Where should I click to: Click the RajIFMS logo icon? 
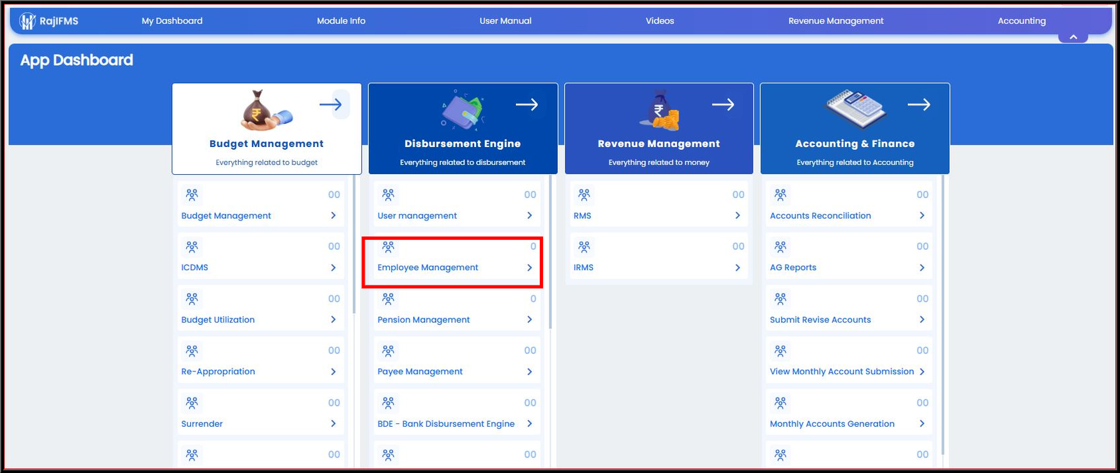click(x=27, y=21)
